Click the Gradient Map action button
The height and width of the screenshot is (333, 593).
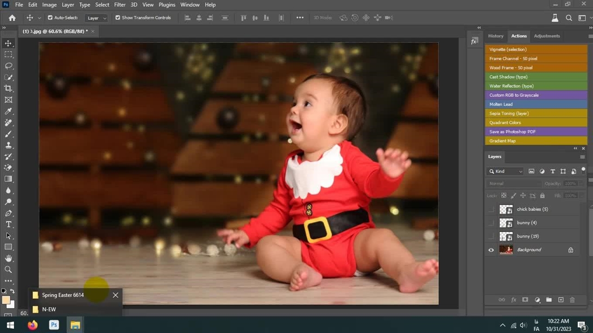click(x=536, y=141)
